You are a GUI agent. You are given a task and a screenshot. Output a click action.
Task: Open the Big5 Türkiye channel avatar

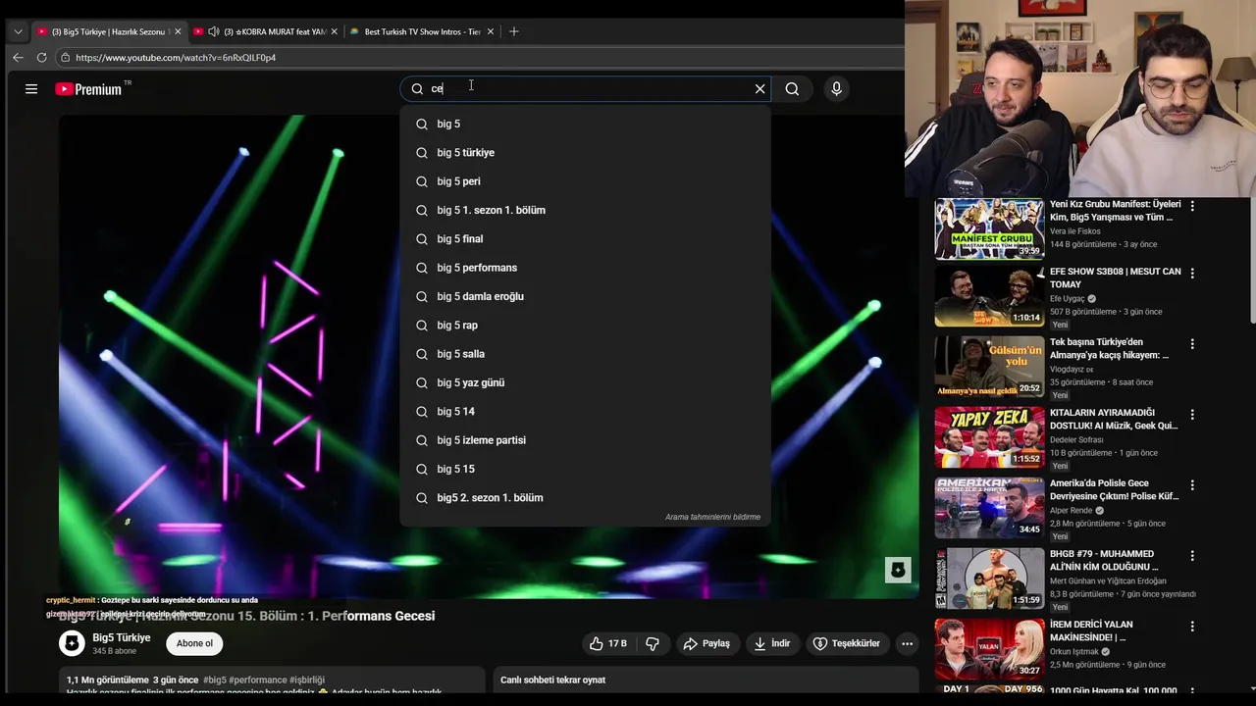[72, 643]
